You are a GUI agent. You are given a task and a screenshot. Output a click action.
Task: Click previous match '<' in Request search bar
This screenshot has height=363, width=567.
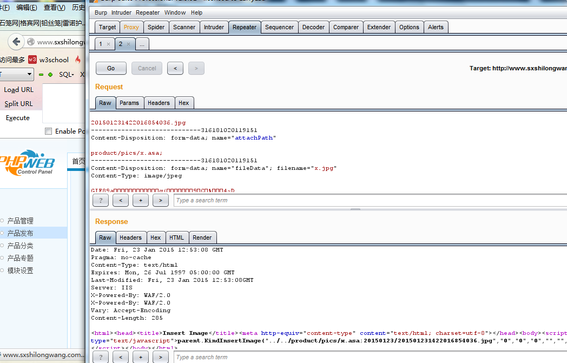click(x=121, y=200)
